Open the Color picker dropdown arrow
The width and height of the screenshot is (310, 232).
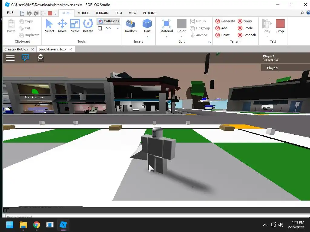point(182,36)
